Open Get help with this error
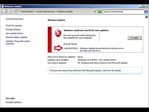This screenshot has height=112, width=149. click(90, 51)
